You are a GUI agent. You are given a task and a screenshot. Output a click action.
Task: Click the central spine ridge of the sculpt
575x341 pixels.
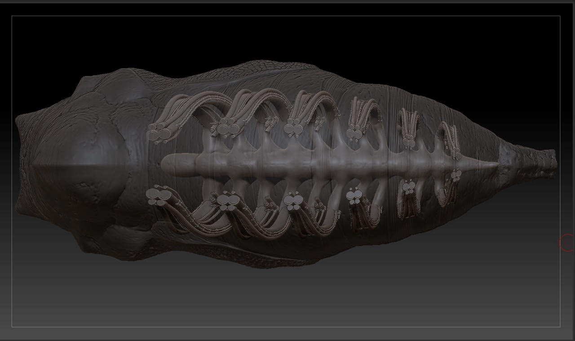(330, 164)
